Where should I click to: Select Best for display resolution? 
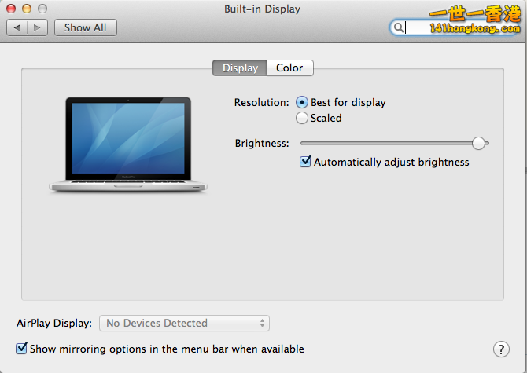point(302,102)
